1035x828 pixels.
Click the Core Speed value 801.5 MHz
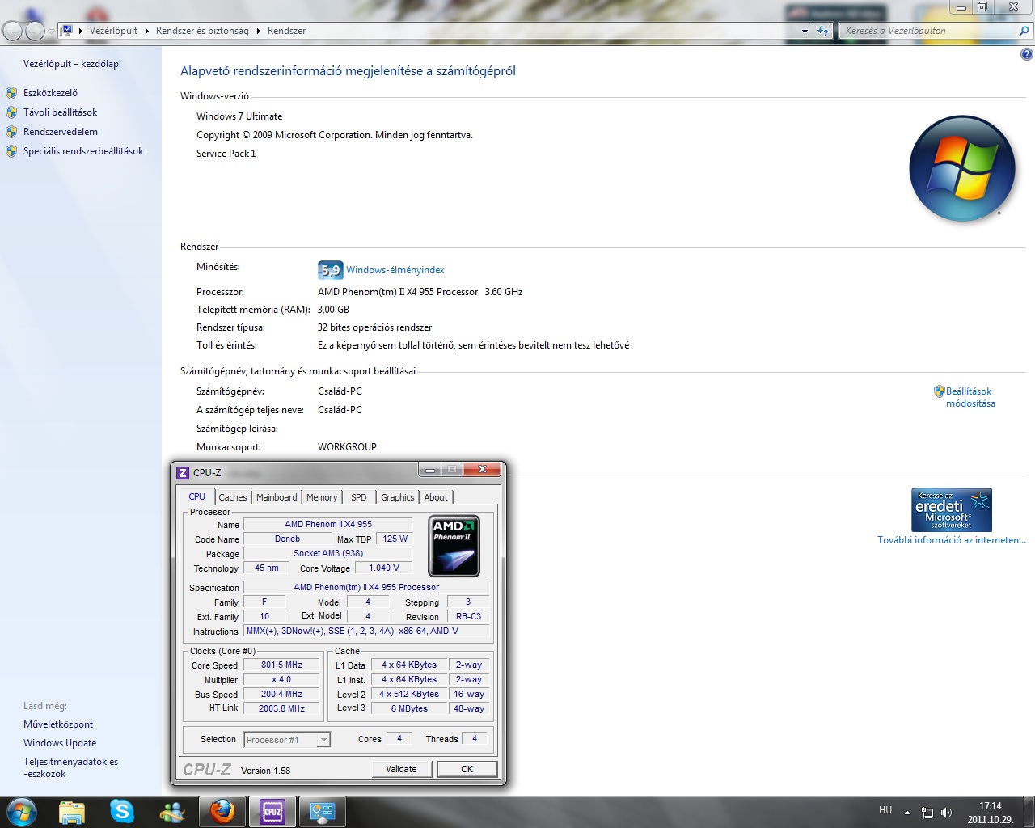coord(281,665)
